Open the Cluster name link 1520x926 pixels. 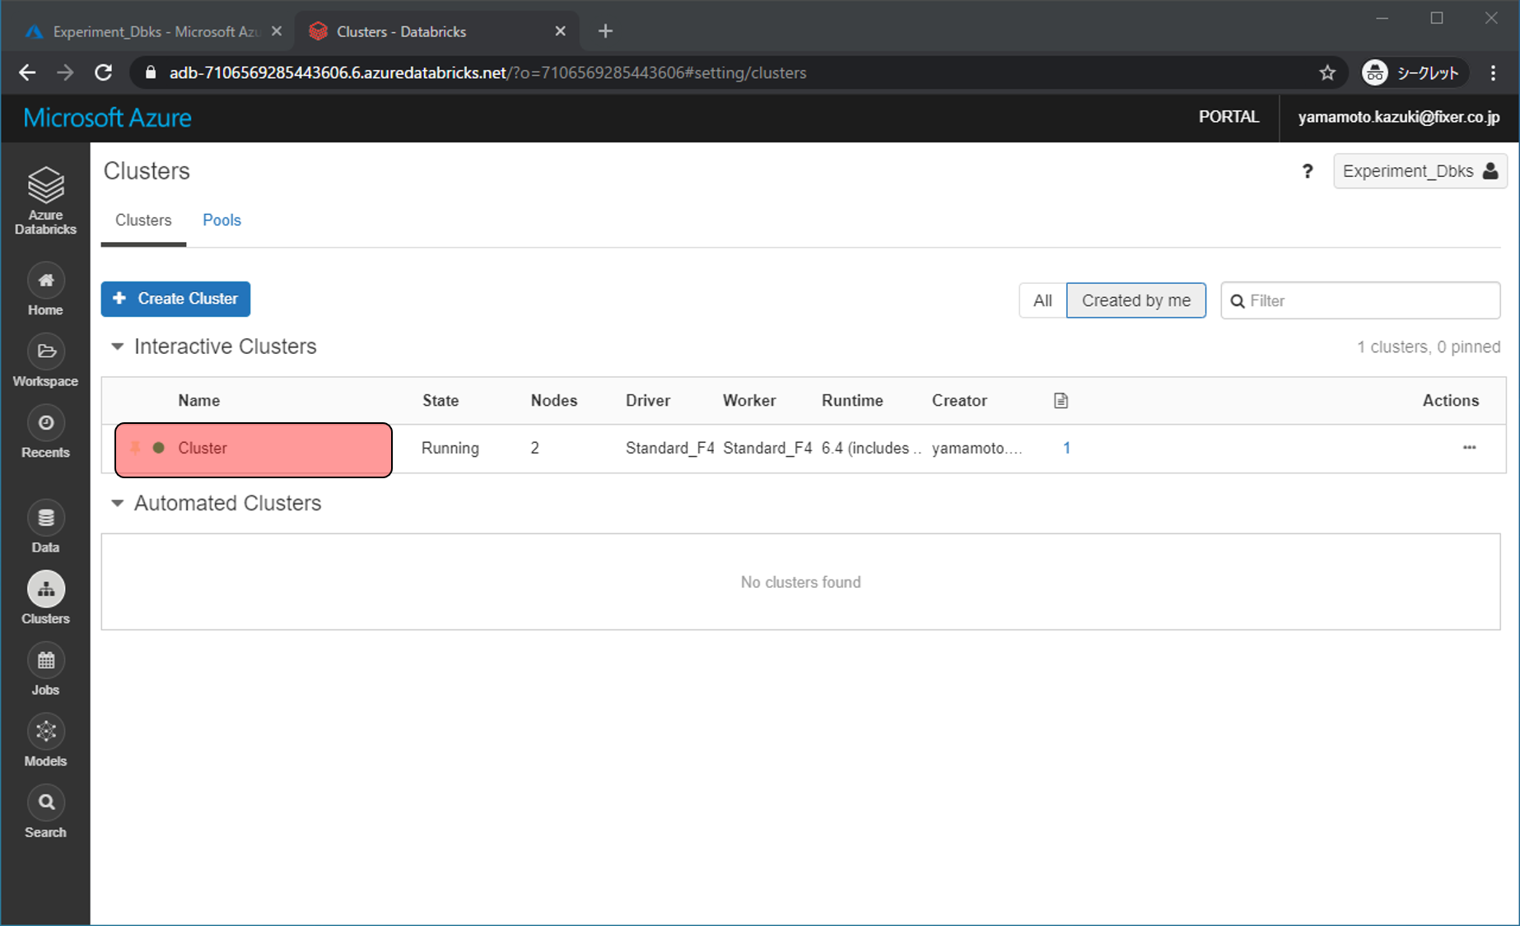coord(203,448)
